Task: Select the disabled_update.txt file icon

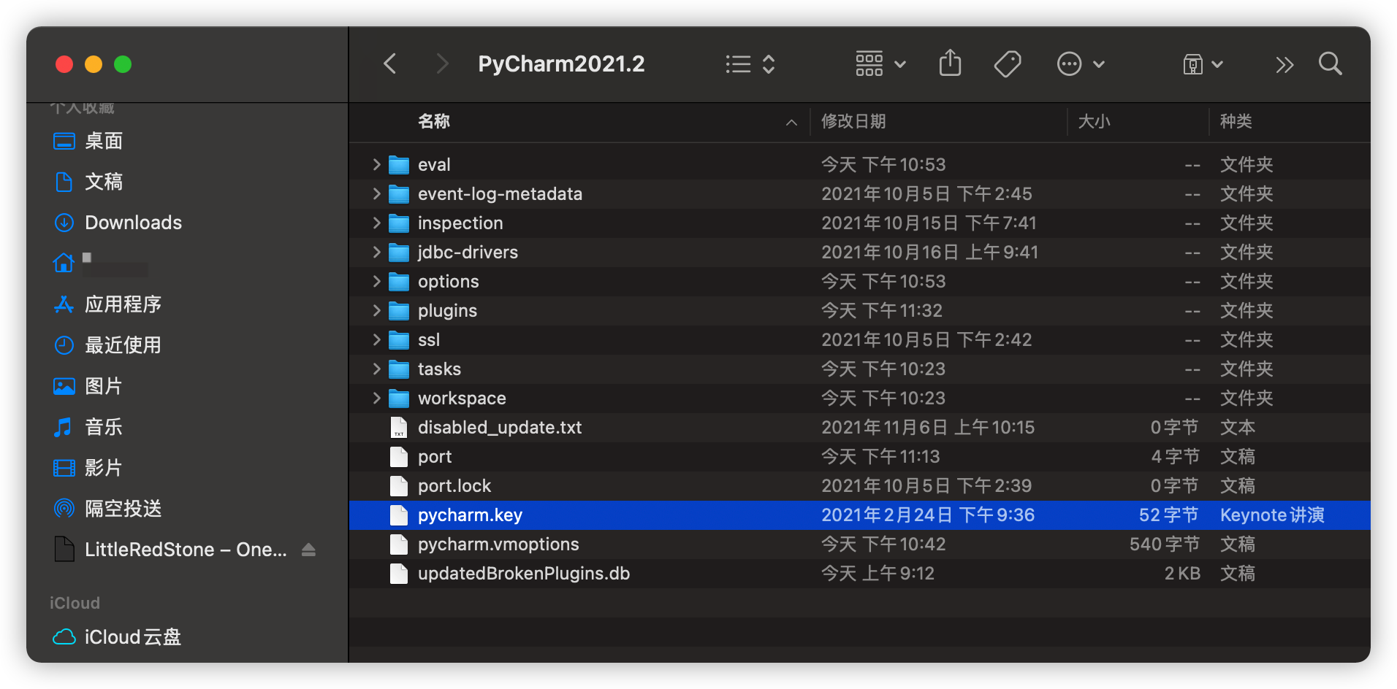Action: [399, 428]
